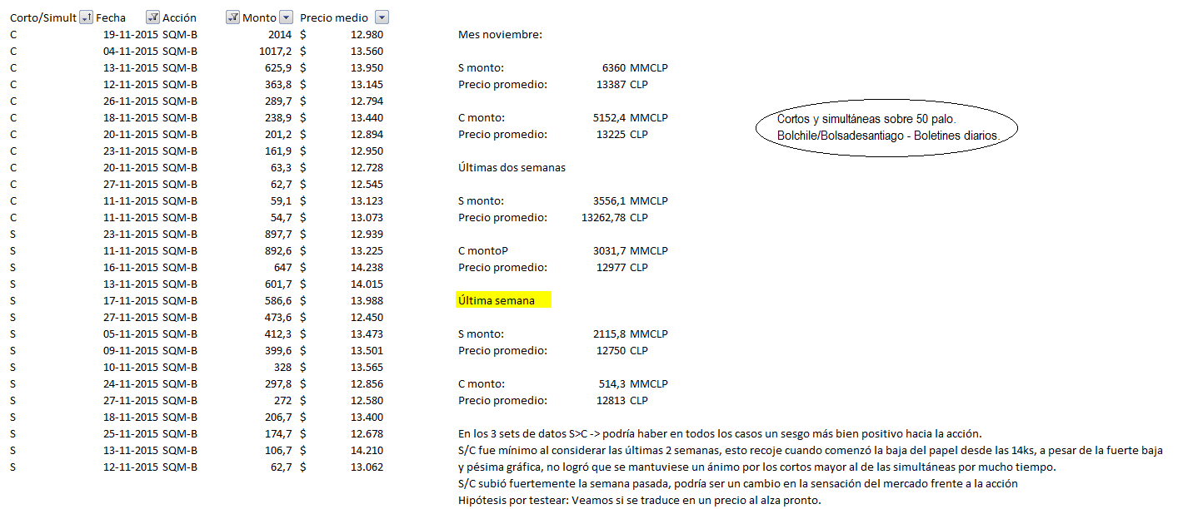Click the date cell 09-11-2015

131,350
